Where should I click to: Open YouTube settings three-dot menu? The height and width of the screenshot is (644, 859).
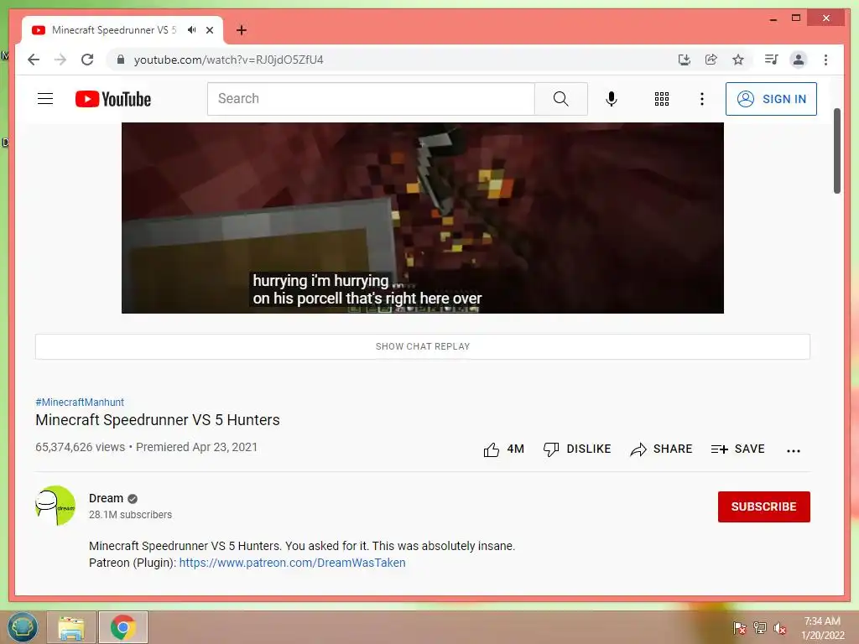702,99
